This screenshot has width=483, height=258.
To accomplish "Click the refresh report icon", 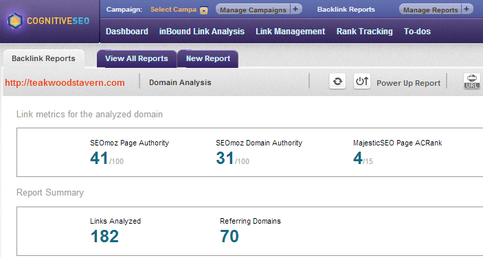I will [337, 82].
